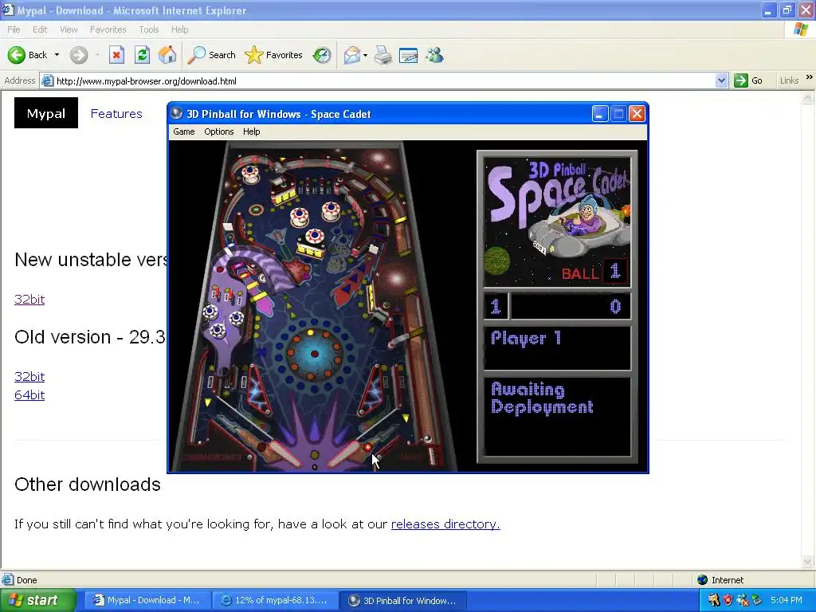This screenshot has height=612, width=816.
Task: Click the Refresh page icon
Action: coord(142,55)
